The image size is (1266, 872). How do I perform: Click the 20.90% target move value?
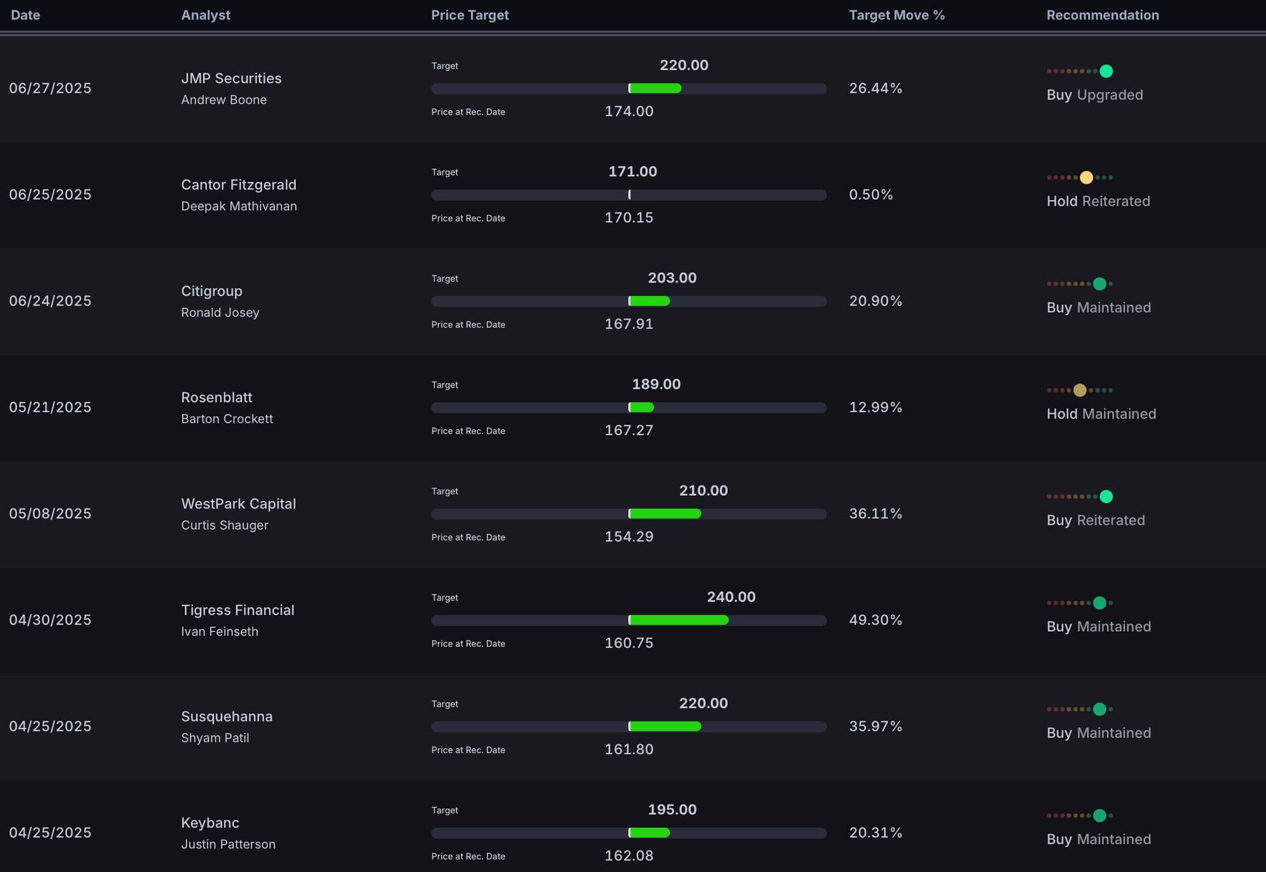pyautogui.click(x=875, y=301)
